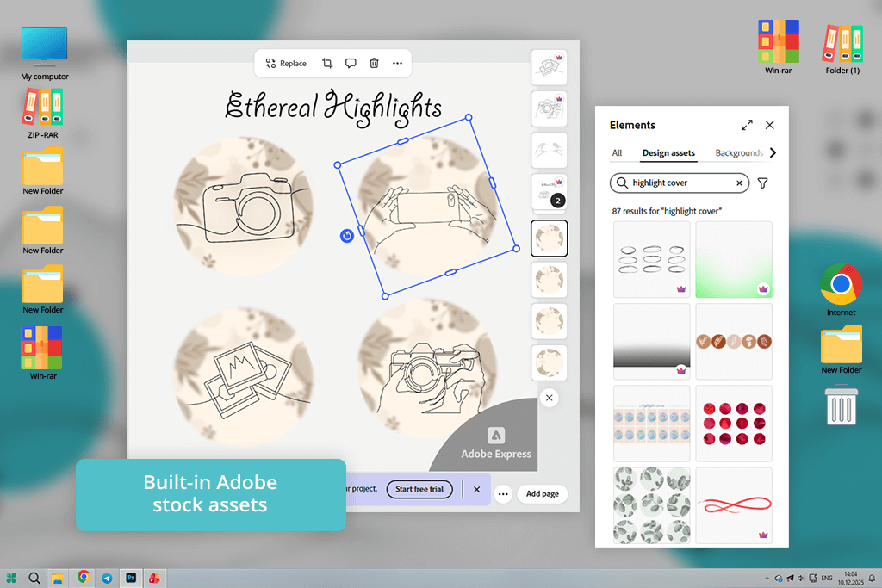Image resolution: width=882 pixels, height=588 pixels.
Task: Select the polaroid photos circle image
Action: pyautogui.click(x=243, y=376)
